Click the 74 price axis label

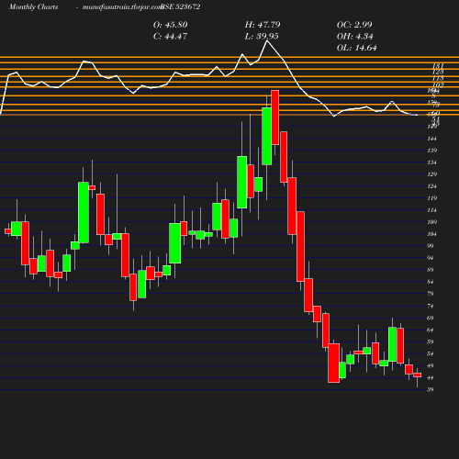point(431,306)
